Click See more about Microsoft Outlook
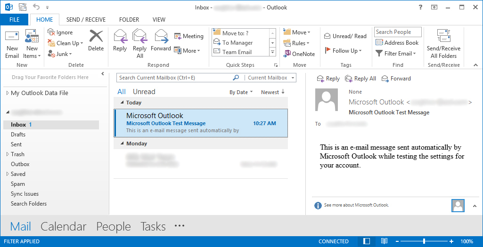This screenshot has height=247, width=483. (356, 205)
